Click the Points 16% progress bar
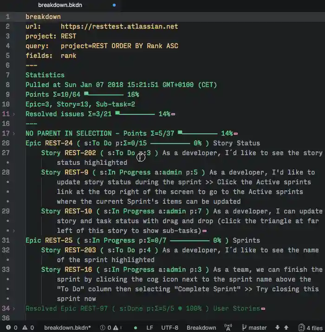Image resolution: width=325 pixels, height=332 pixels. (x=104, y=94)
